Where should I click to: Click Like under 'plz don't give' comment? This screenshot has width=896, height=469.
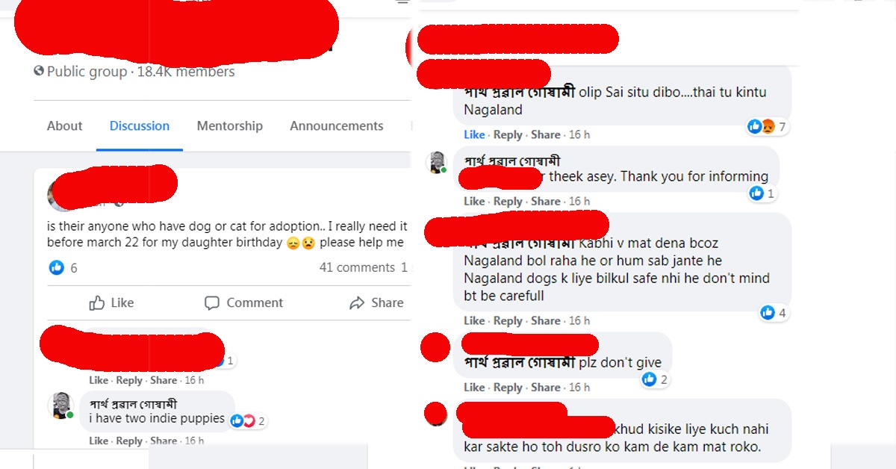474,387
